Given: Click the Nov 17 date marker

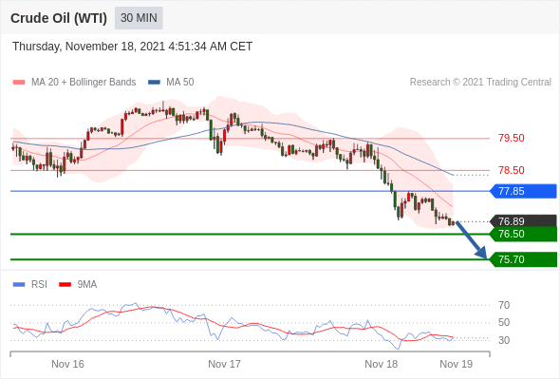Looking at the screenshot, I should coord(224,364).
